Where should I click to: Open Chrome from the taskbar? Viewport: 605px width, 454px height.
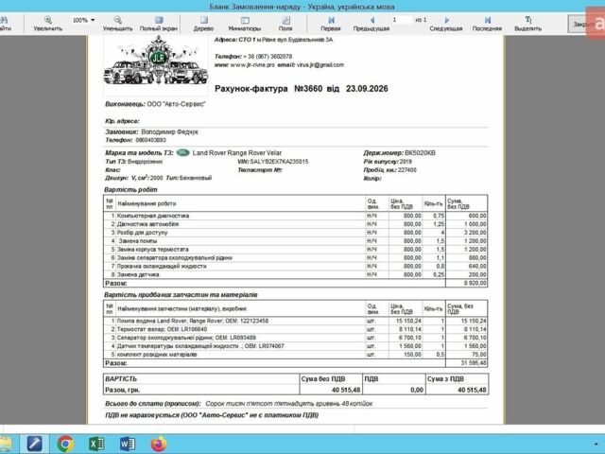pos(65,444)
